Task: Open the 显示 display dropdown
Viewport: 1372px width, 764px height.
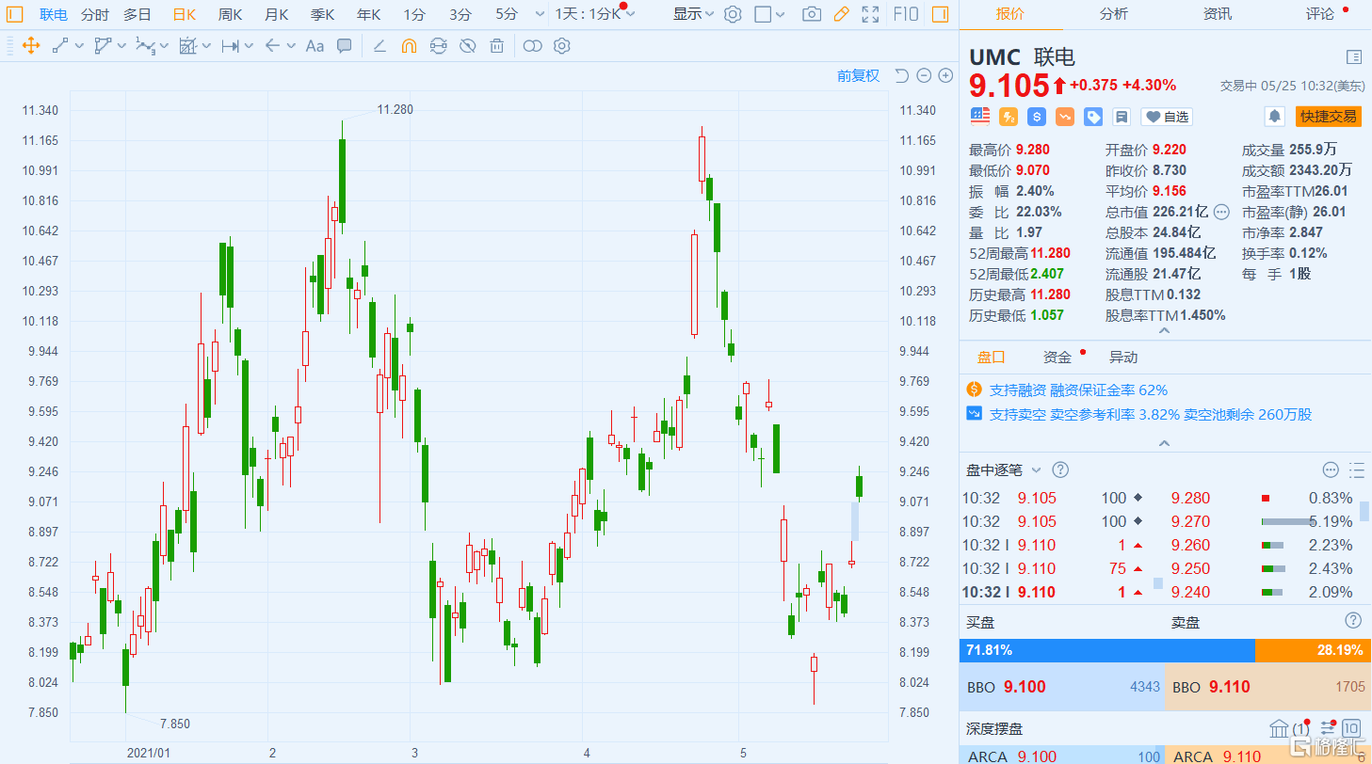Action: point(693,14)
